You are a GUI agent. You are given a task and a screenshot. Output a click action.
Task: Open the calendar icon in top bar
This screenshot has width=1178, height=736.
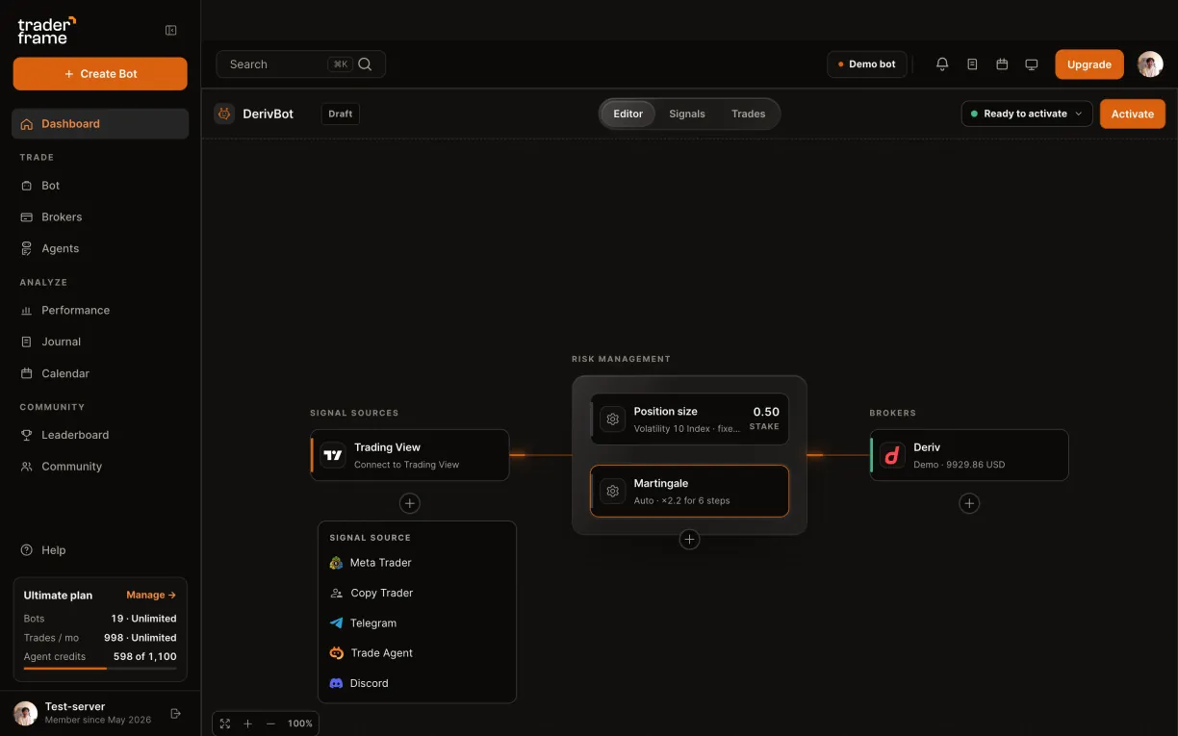[1002, 64]
